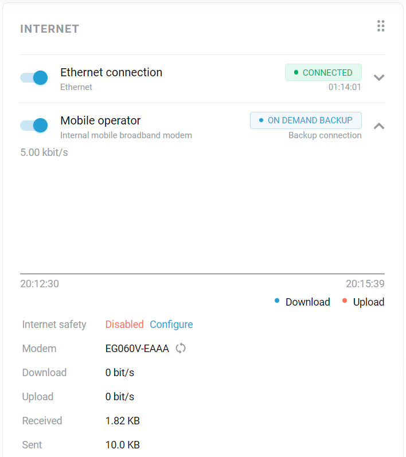Click the blue Download legend dot
406x457 pixels.
(277, 300)
